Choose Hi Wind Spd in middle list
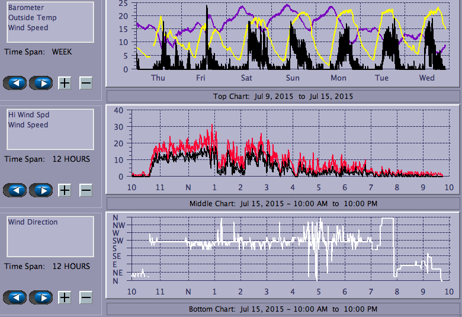This screenshot has height=317, width=462. click(28, 115)
